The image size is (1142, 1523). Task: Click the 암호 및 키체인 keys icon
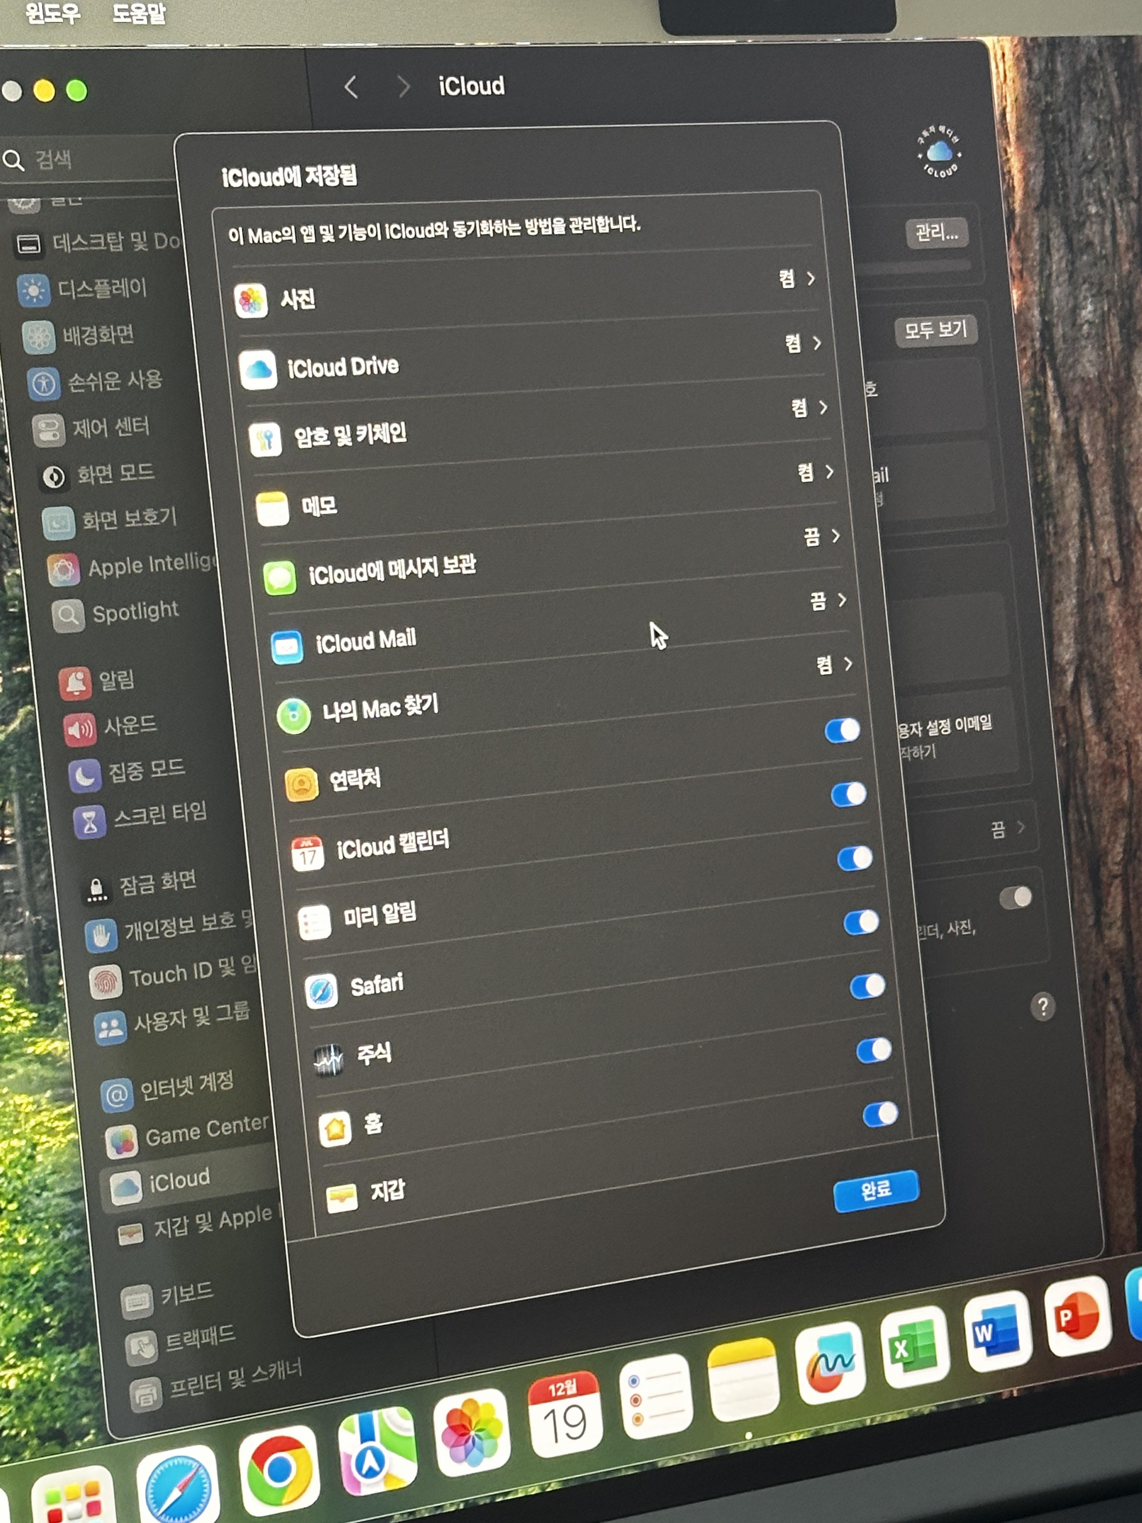pyautogui.click(x=265, y=439)
